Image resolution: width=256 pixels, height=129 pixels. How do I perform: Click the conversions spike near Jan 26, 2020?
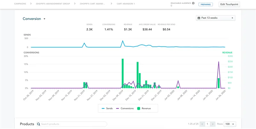[219, 62]
